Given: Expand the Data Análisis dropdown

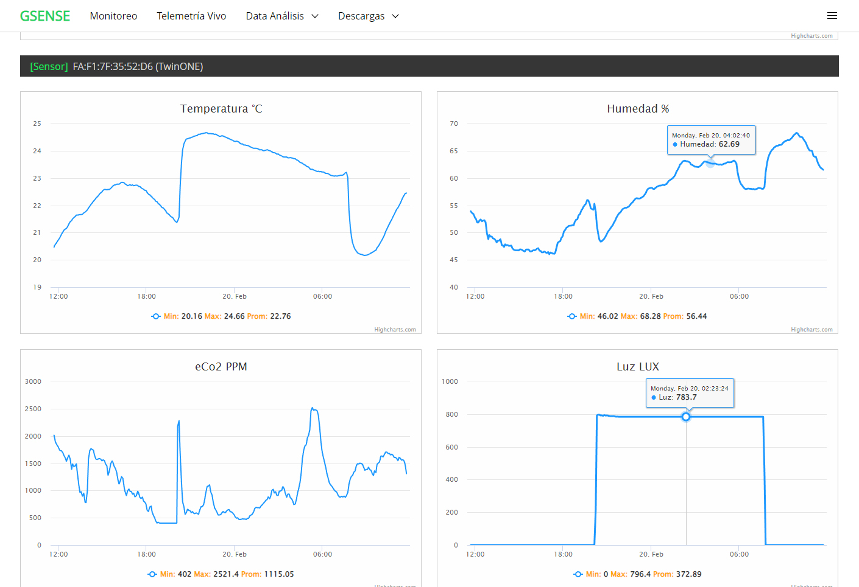Looking at the screenshot, I should [281, 16].
